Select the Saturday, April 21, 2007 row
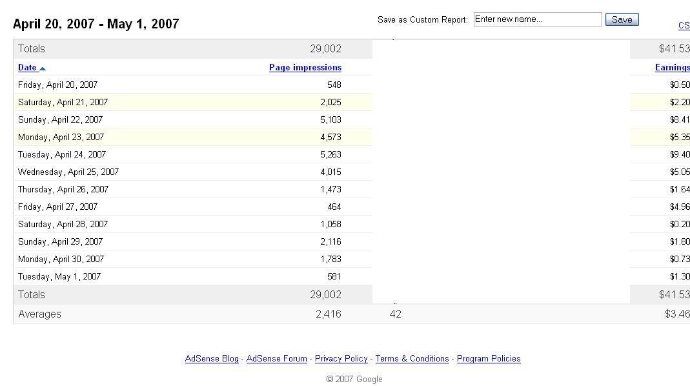Image resolution: width=690 pixels, height=386 pixels. coord(193,102)
